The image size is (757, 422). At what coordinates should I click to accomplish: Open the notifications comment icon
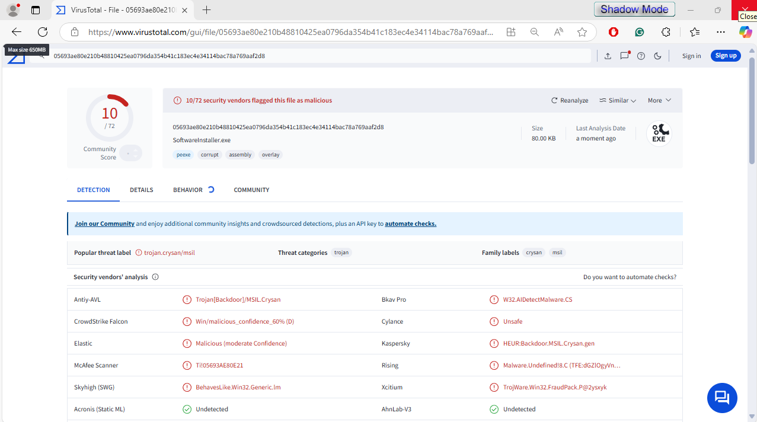click(x=624, y=56)
